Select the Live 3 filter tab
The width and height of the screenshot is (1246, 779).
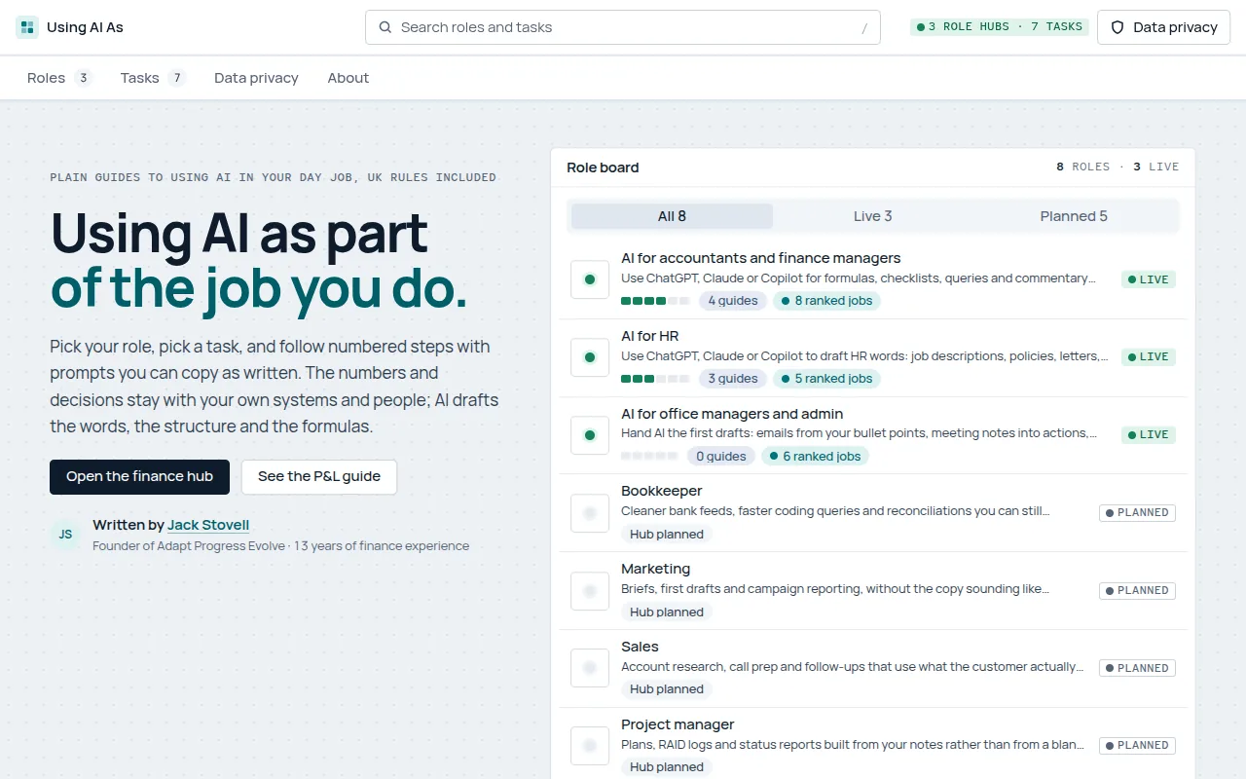872,216
